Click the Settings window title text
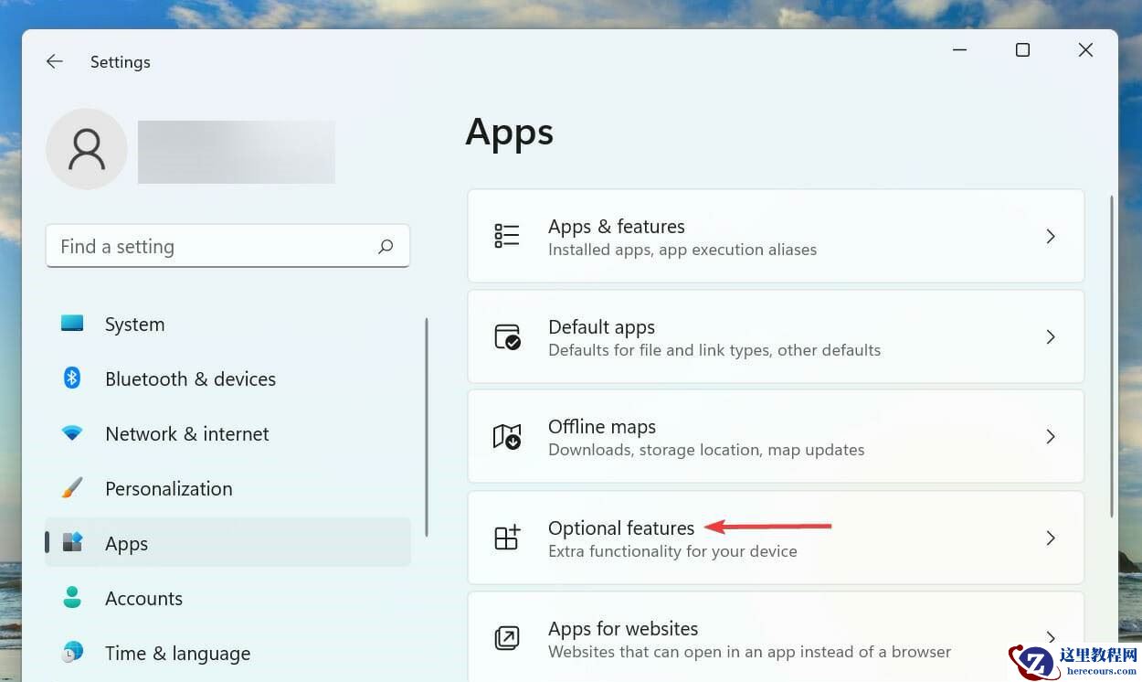1142x682 pixels. tap(120, 62)
